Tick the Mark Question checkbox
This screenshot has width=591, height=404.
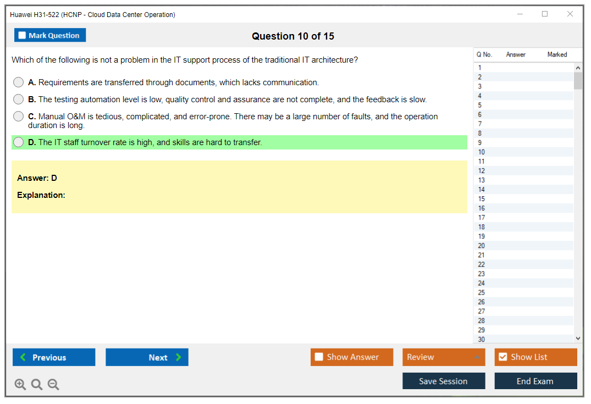[23, 35]
